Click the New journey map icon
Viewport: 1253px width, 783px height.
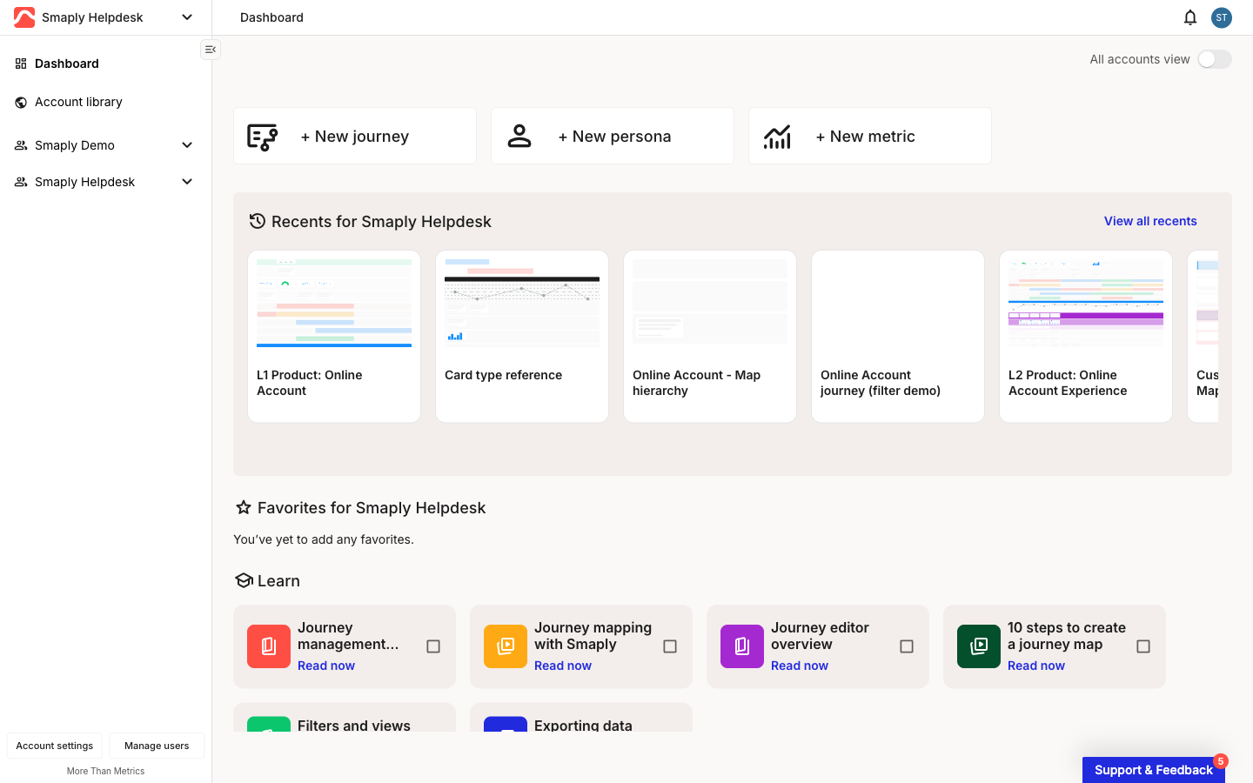[x=262, y=137]
